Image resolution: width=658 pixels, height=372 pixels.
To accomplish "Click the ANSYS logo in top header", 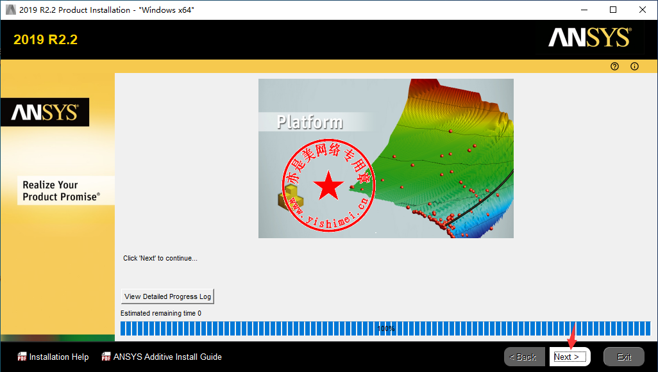I will click(x=589, y=38).
